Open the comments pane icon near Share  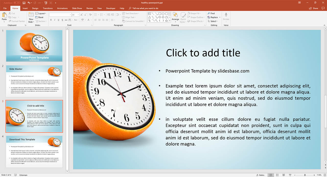(x=322, y=8)
